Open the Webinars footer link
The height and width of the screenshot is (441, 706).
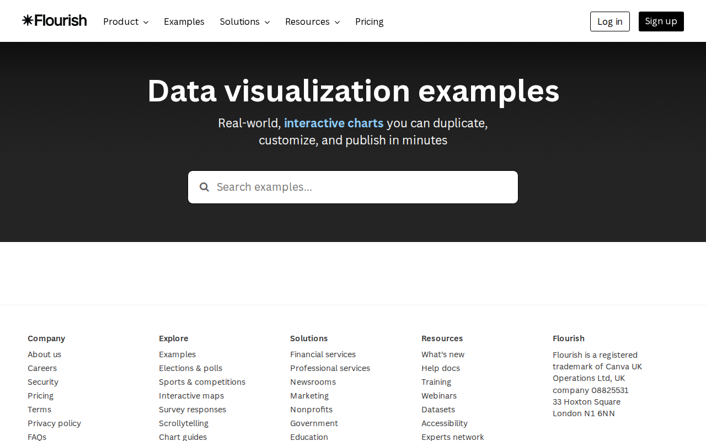tap(439, 396)
